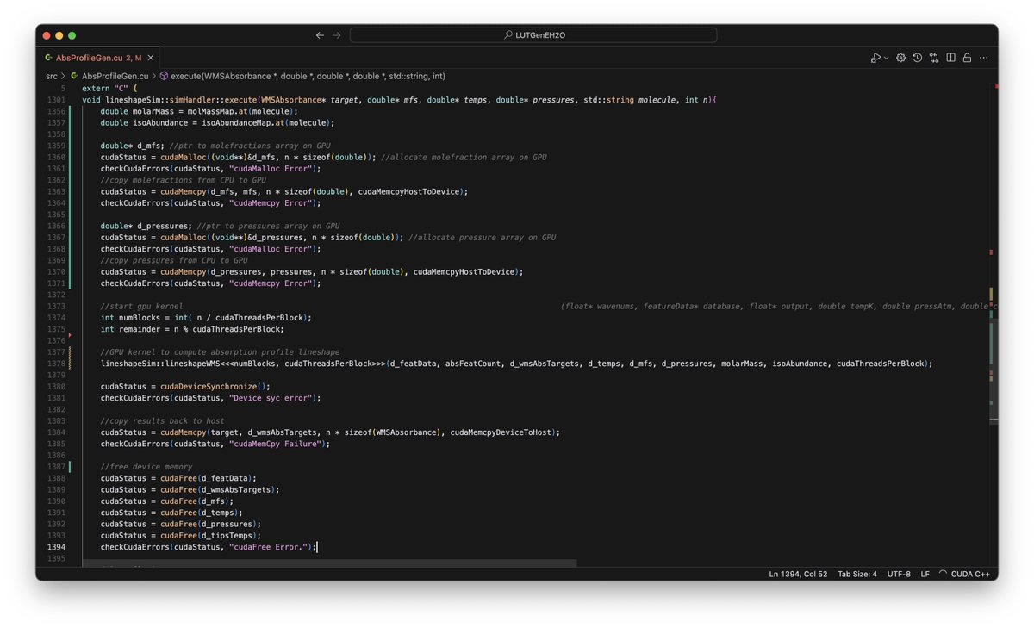Open the AbsProfileGen.cu breadcrumb item
This screenshot has width=1034, height=628.
coord(115,76)
